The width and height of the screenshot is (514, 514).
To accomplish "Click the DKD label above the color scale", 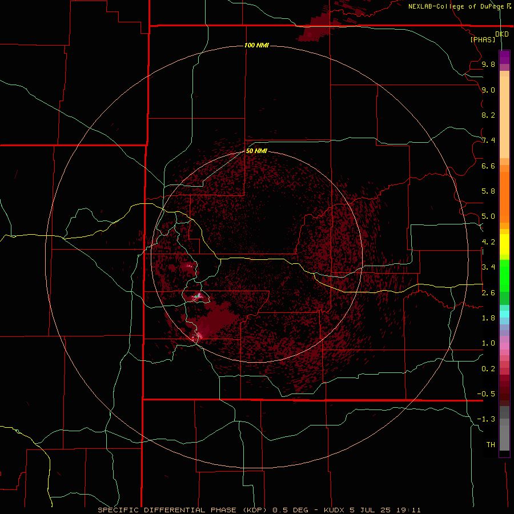I will pyautogui.click(x=502, y=34).
